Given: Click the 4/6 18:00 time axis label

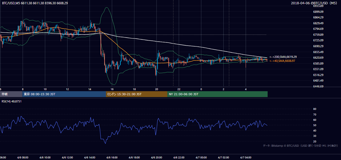Looking at the screenshot, I should coord(134,158).
